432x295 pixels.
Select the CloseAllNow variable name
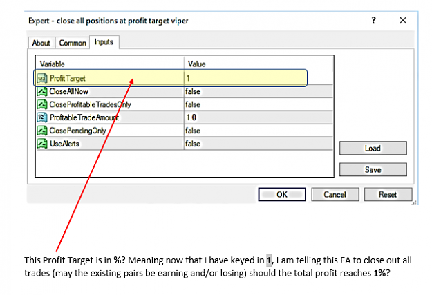coord(69,91)
